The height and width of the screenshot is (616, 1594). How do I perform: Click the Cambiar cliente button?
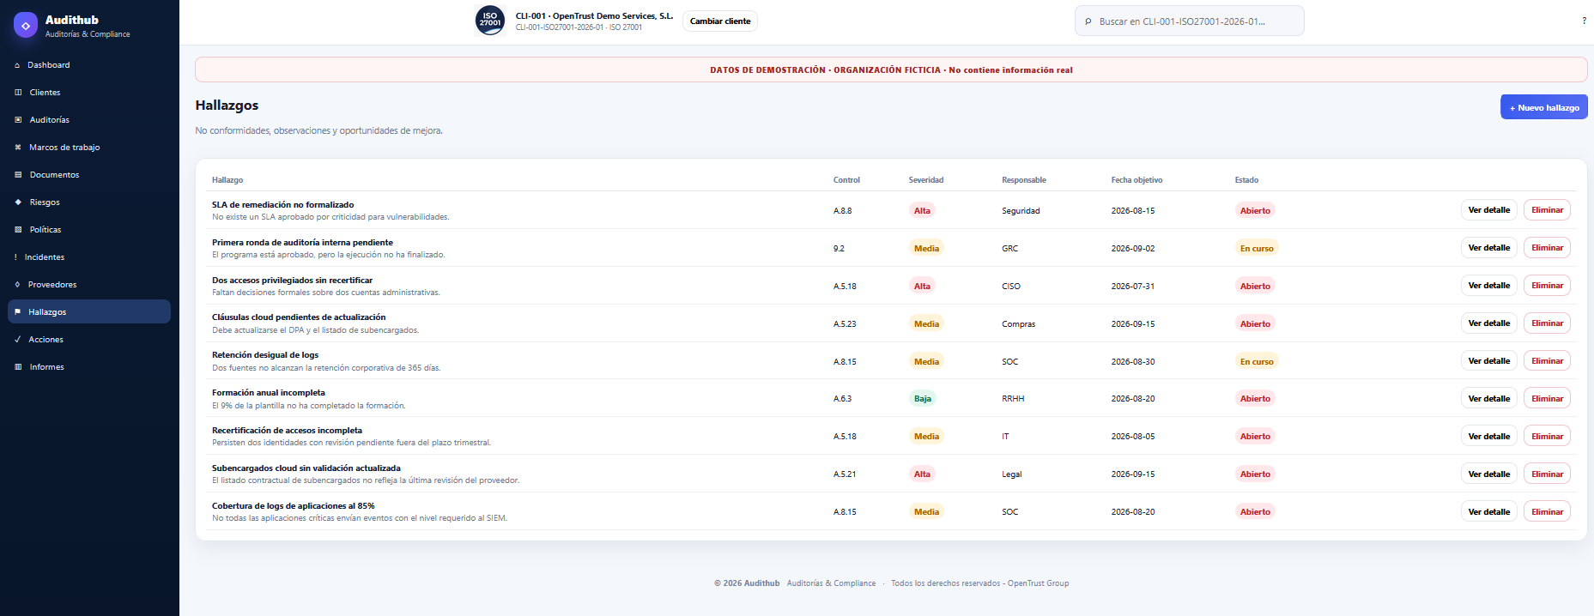pos(720,21)
